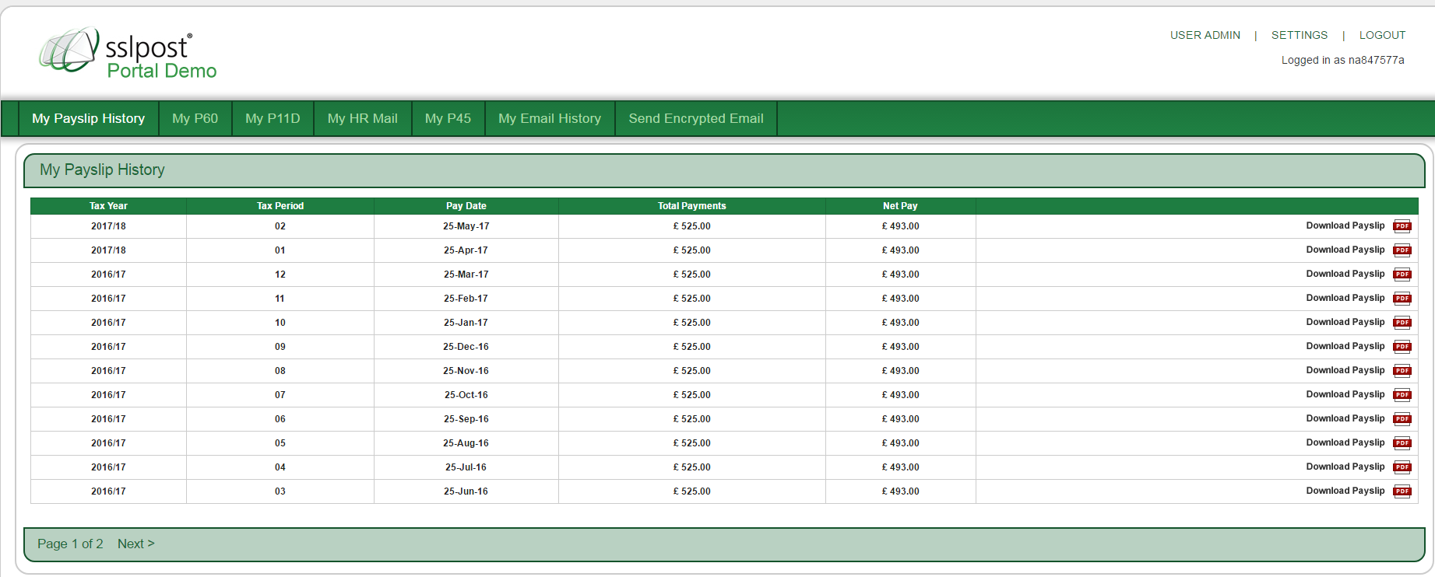Open the USER ADMIN link
This screenshot has width=1435, height=577.
(1205, 35)
